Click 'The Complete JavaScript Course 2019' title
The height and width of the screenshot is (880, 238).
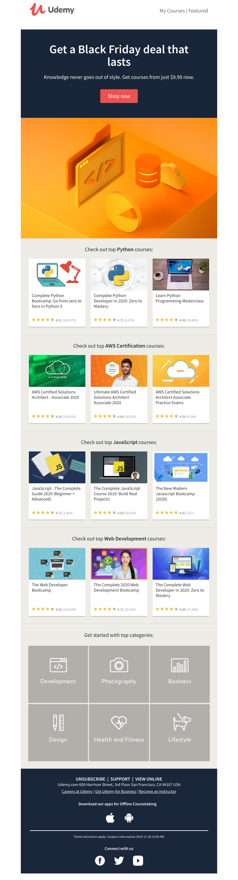coord(117,494)
